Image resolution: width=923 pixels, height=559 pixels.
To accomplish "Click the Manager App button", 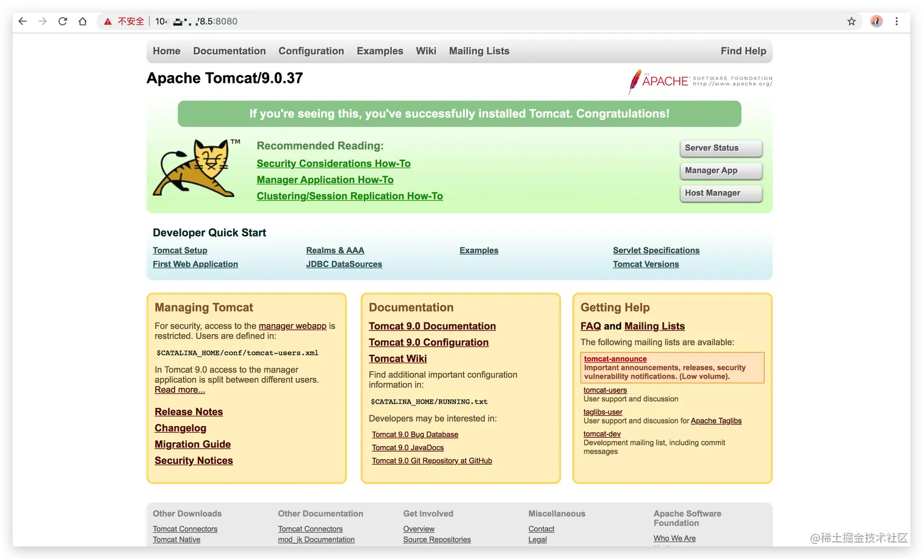I will (721, 171).
